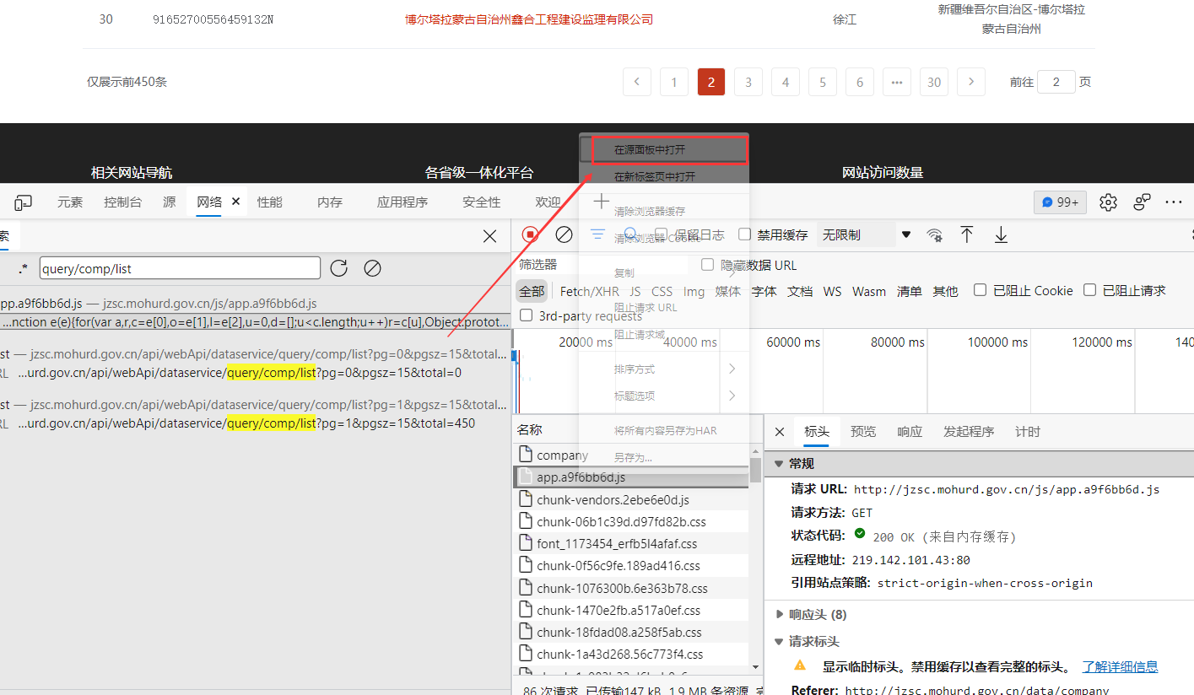Switch to the 控制台 tab

[123, 202]
